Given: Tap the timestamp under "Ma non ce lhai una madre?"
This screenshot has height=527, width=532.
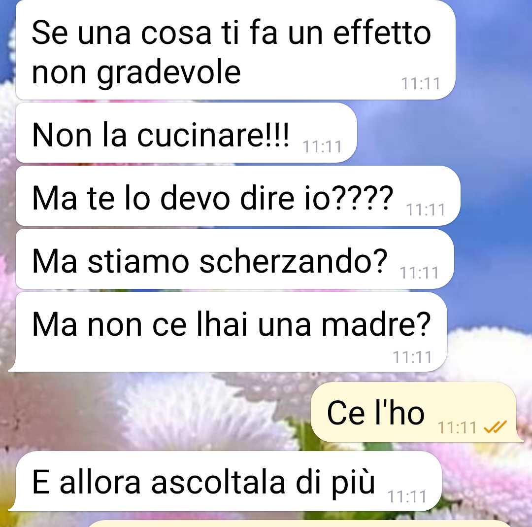Looking at the screenshot, I should tap(412, 357).
